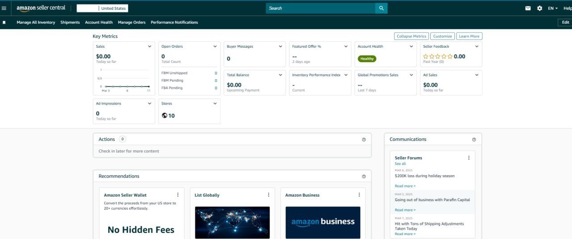The image size is (572, 239).
Task: Expand the Featured Offer % chevron
Action: (346, 46)
